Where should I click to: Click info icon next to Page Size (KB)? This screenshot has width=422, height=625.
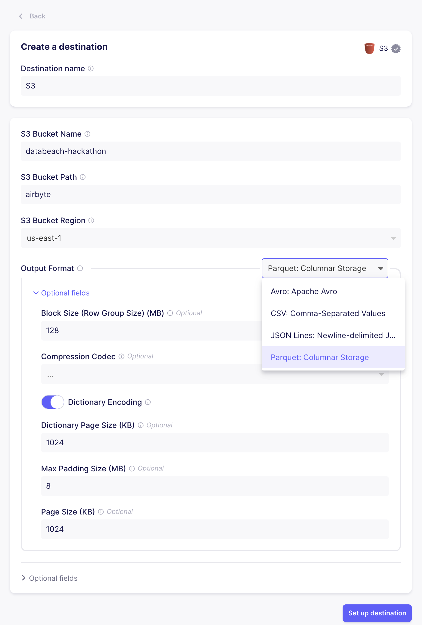101,512
